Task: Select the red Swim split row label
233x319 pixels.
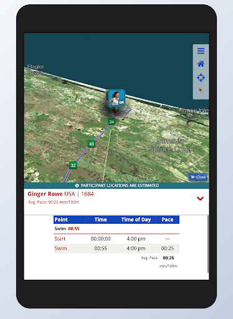Action: tap(60, 249)
